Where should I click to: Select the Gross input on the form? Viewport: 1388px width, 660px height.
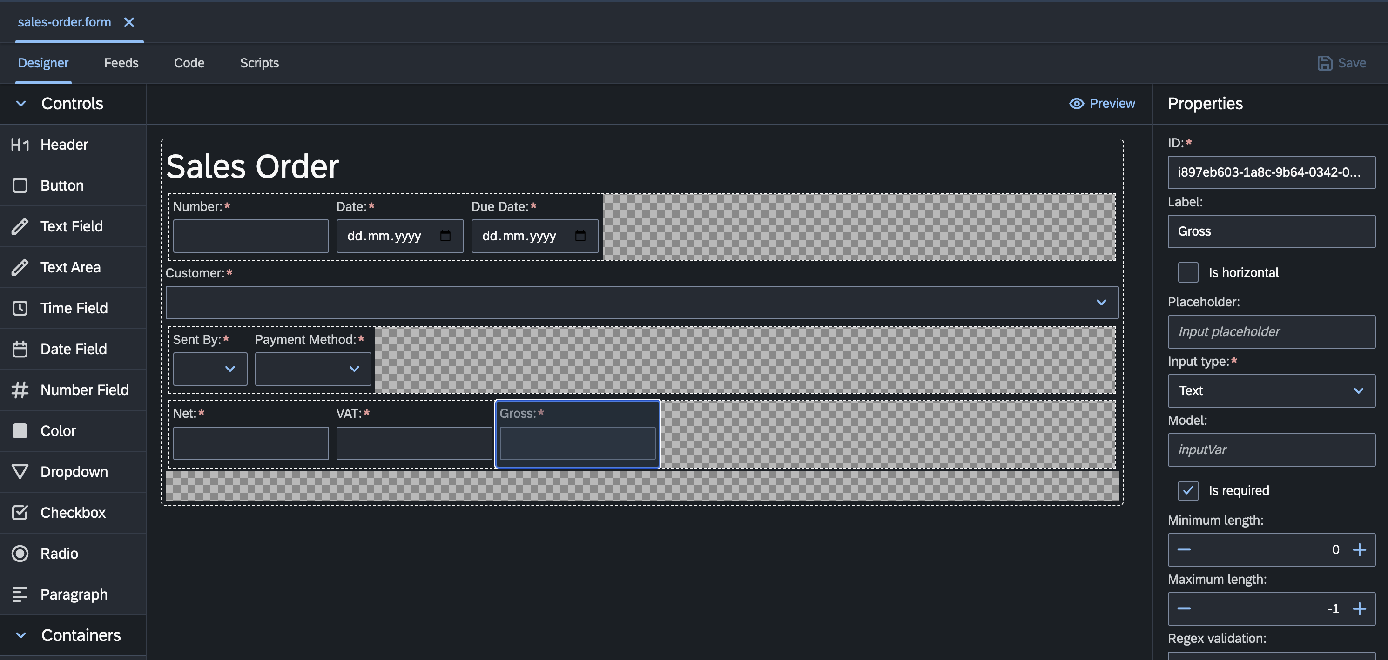point(578,443)
